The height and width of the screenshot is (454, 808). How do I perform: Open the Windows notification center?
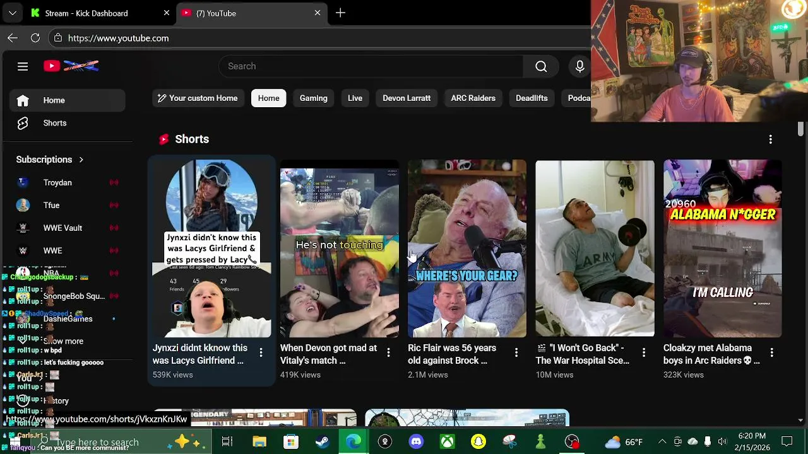(x=787, y=441)
